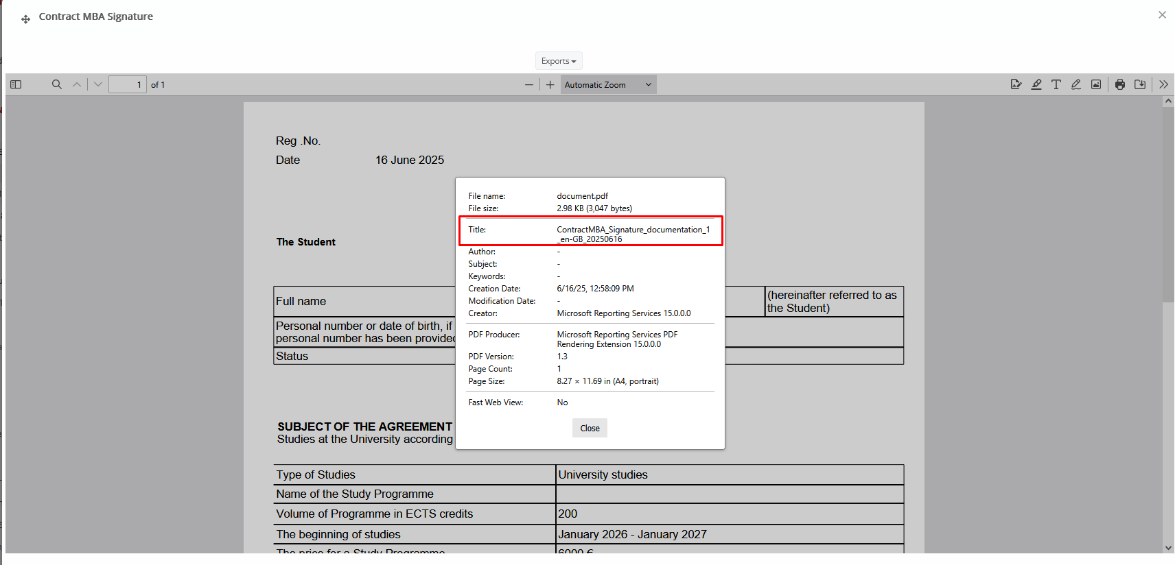Open the find in document search
1175x565 pixels.
(57, 84)
